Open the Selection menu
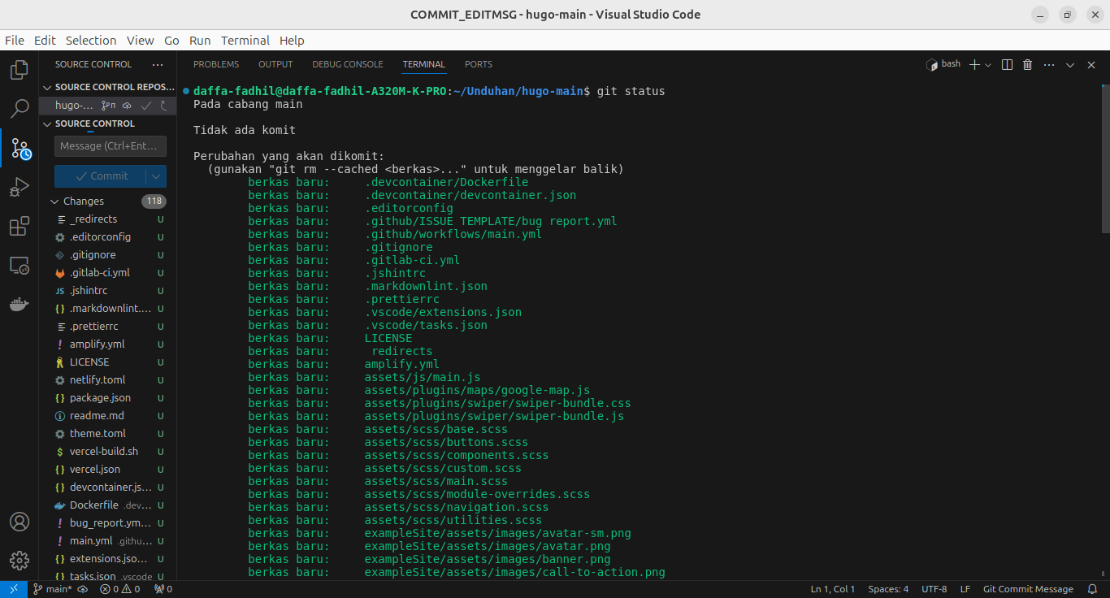Viewport: 1110px width, 598px height. point(91,40)
